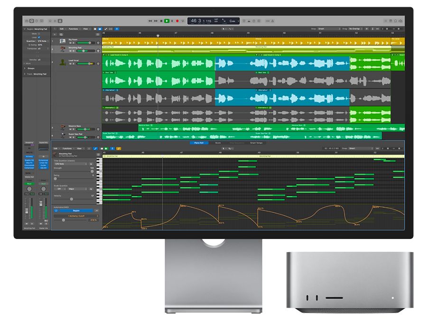Open tracks area View menu
427x320 pixels.
[x=86, y=29]
